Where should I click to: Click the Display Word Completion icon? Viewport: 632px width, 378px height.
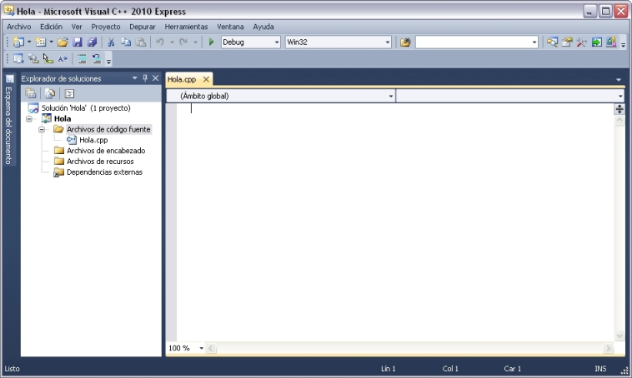coord(63,59)
